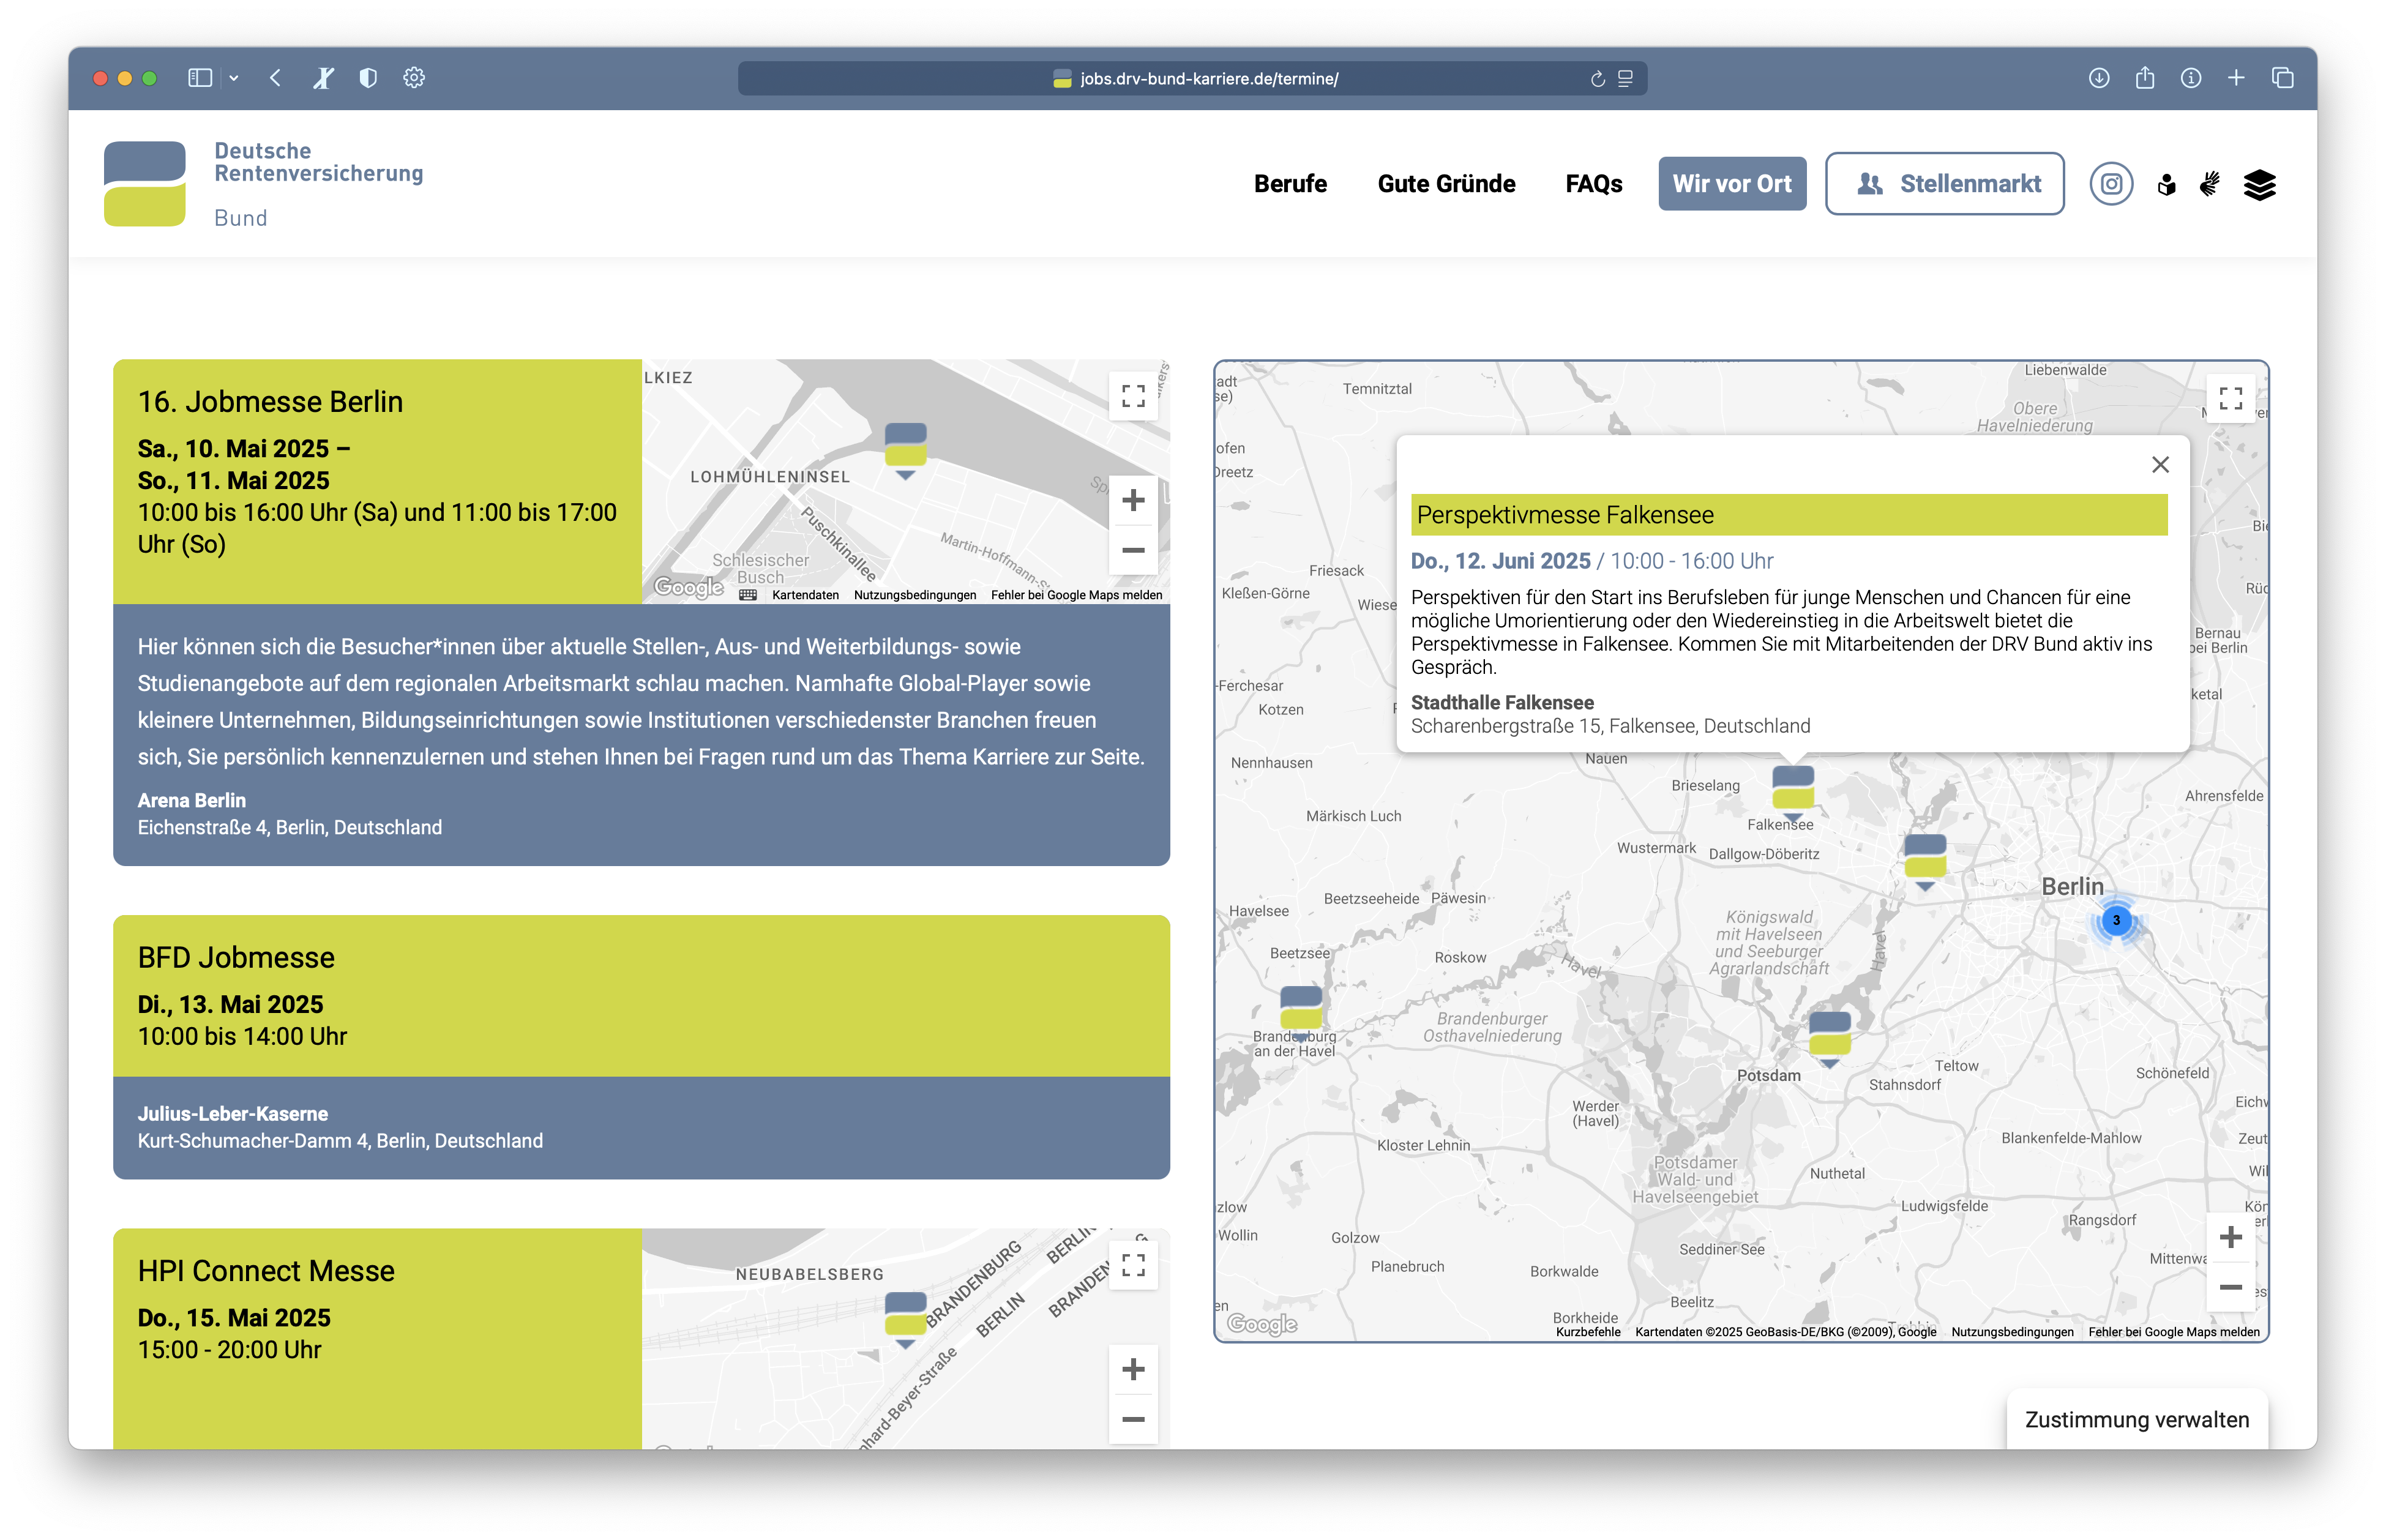Click Fehler bei Google Maps melden on large map
Image resolution: width=2386 pixels, height=1540 pixels.
point(2173,1332)
